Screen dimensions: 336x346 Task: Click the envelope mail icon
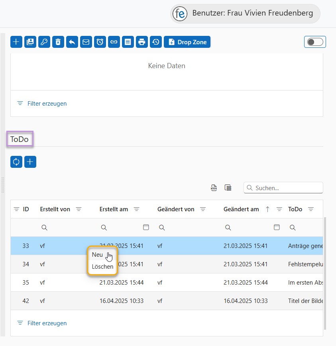(x=86, y=42)
